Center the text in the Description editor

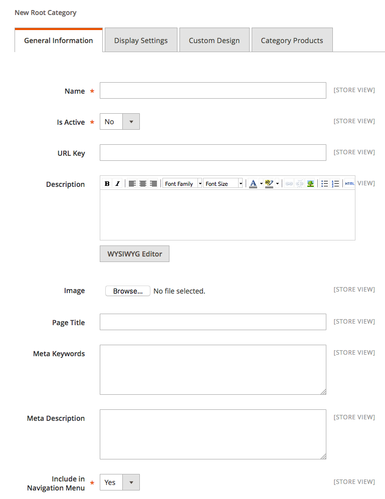142,183
